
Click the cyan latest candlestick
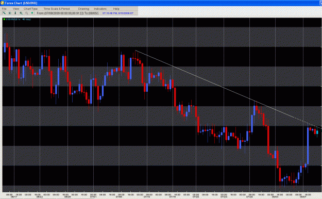coord(317,132)
